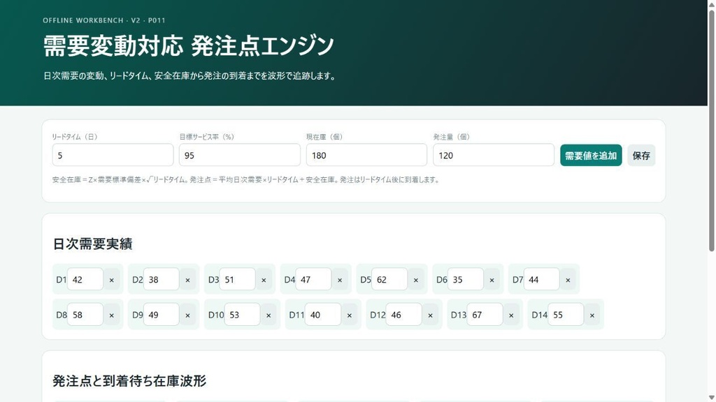Delete the D9 demand entry
This screenshot has width=716, height=402.
187,315
